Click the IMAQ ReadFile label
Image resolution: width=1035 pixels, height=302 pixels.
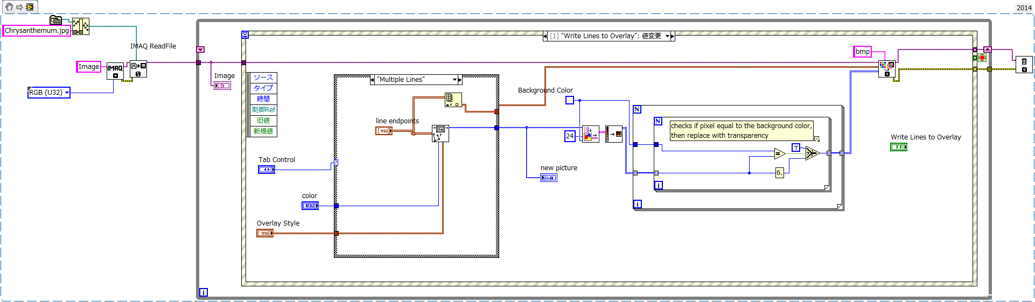pyautogui.click(x=153, y=46)
